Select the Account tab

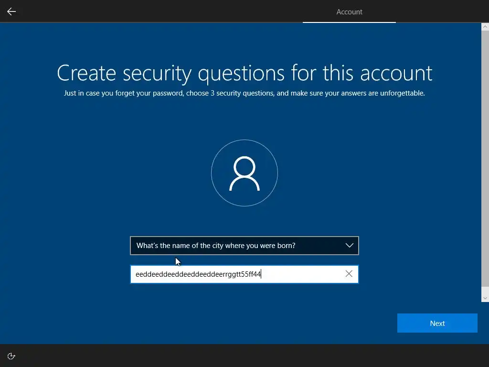[x=349, y=12]
